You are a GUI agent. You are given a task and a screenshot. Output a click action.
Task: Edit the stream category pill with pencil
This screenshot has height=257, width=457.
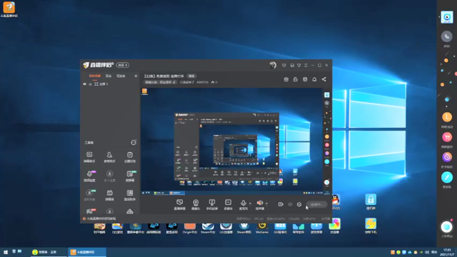pos(160,82)
